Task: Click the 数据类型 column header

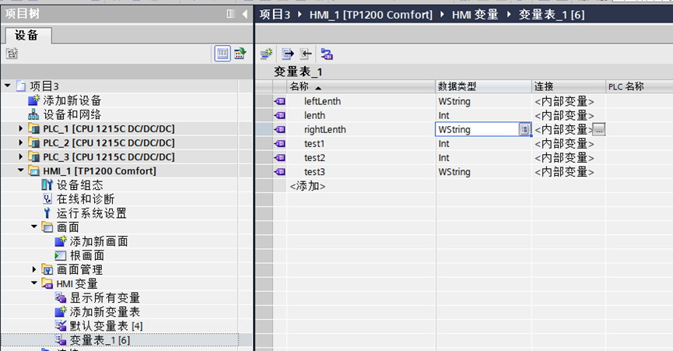Action: [484, 86]
